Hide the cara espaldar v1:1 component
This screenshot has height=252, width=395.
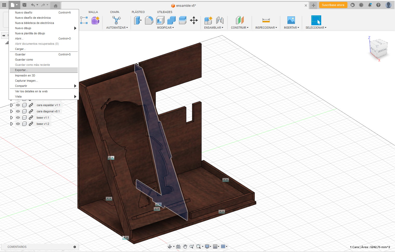[x=18, y=105]
